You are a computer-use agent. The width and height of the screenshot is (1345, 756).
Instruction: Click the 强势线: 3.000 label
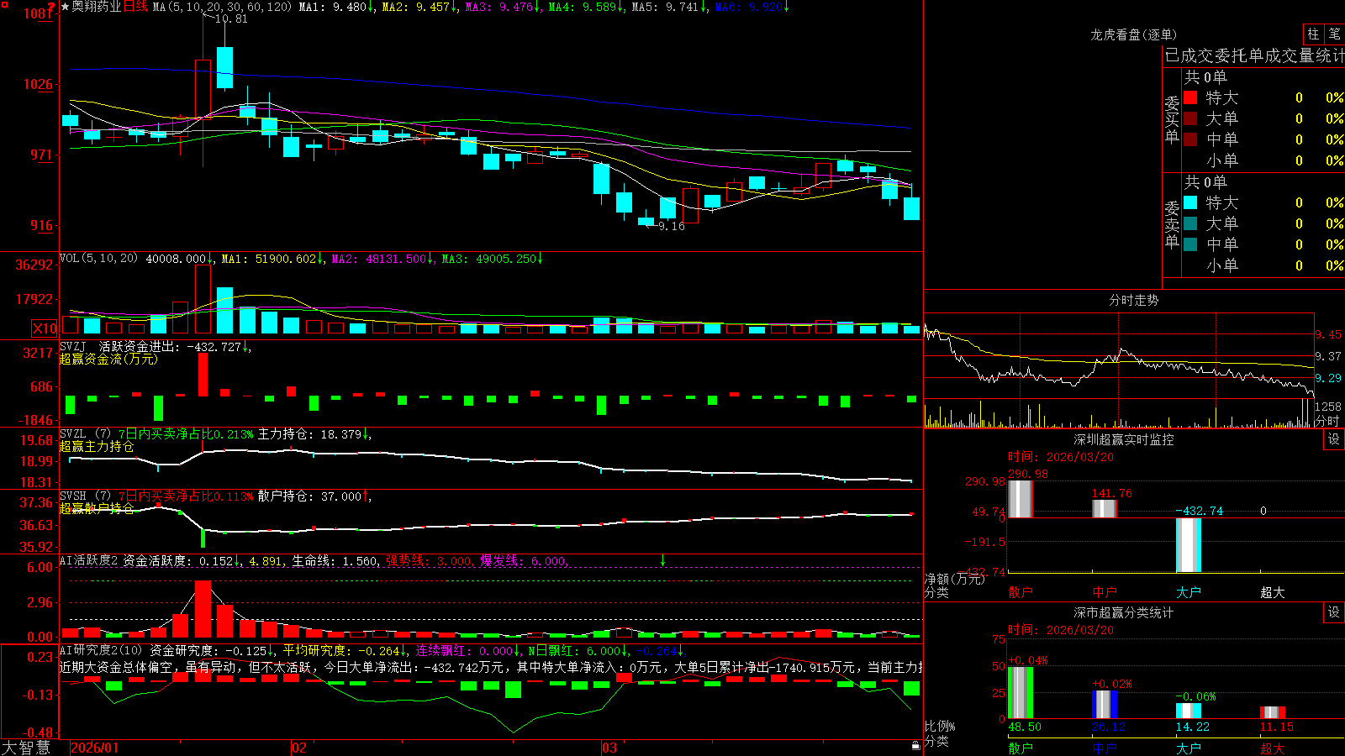429,561
